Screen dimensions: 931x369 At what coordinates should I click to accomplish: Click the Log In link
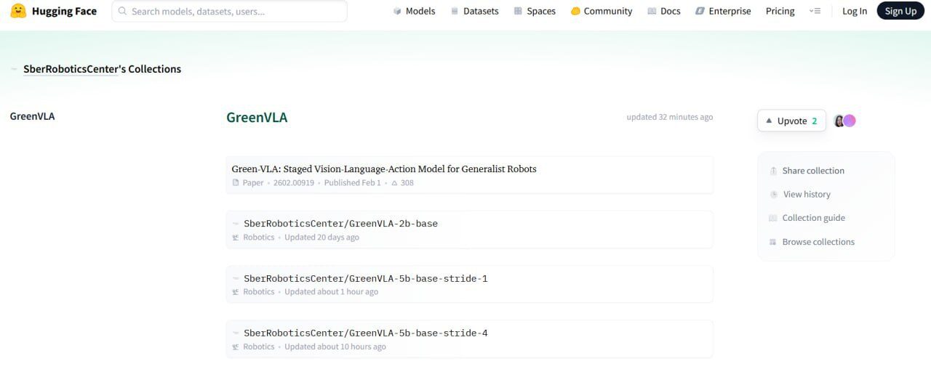pyautogui.click(x=855, y=11)
